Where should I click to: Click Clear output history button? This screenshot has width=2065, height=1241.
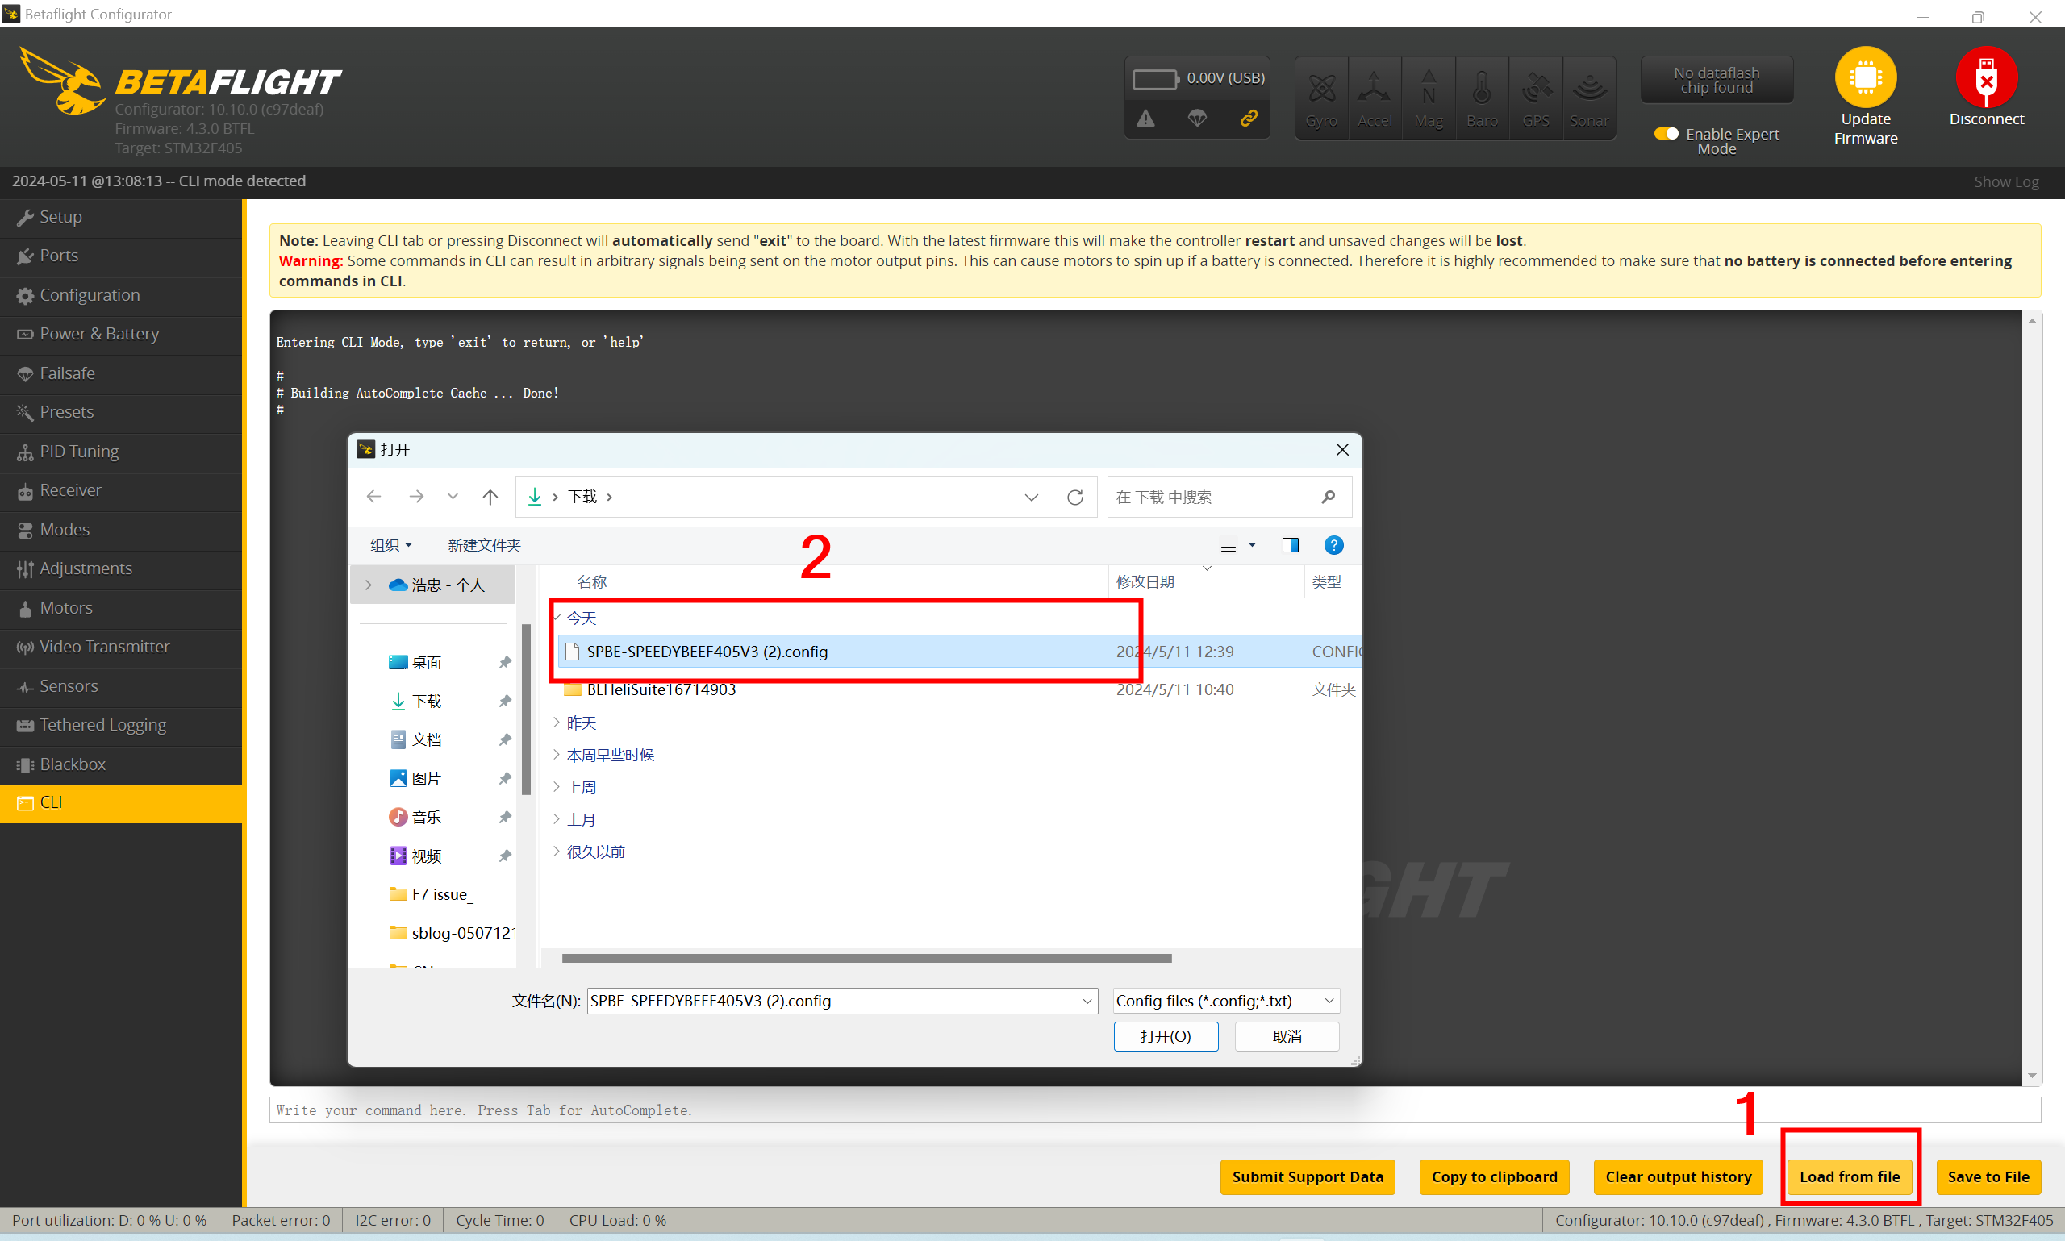[x=1678, y=1176]
